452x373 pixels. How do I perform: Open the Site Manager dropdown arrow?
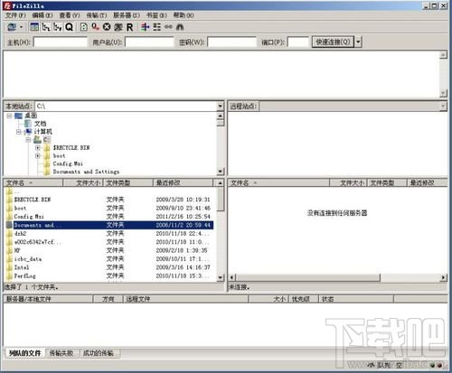pos(21,27)
